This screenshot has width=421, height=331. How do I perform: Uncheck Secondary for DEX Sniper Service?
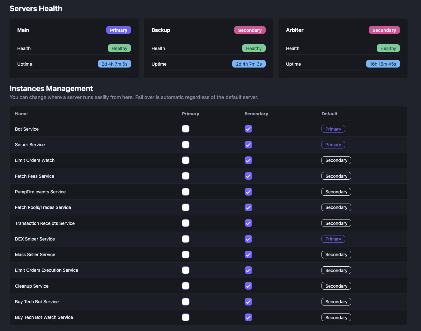pyautogui.click(x=248, y=239)
